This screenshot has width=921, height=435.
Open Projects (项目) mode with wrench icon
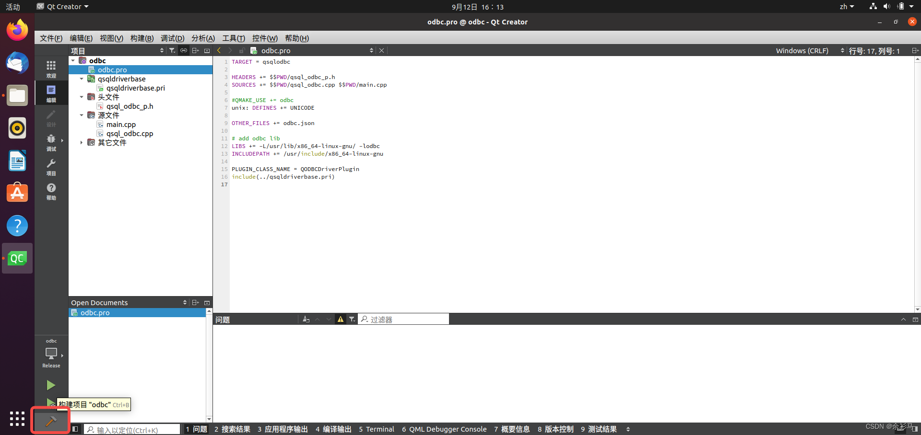[x=51, y=167]
